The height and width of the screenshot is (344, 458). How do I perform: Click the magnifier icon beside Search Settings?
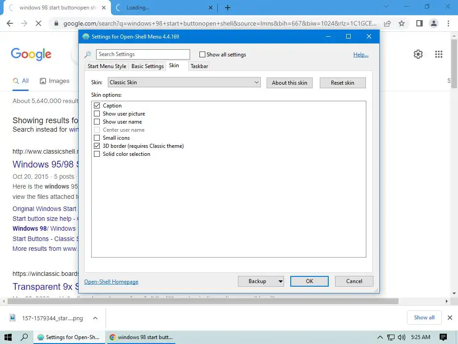[x=88, y=54]
